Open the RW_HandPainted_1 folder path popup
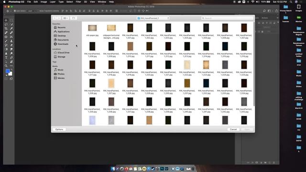This screenshot has width=306, height=172. click(153, 18)
